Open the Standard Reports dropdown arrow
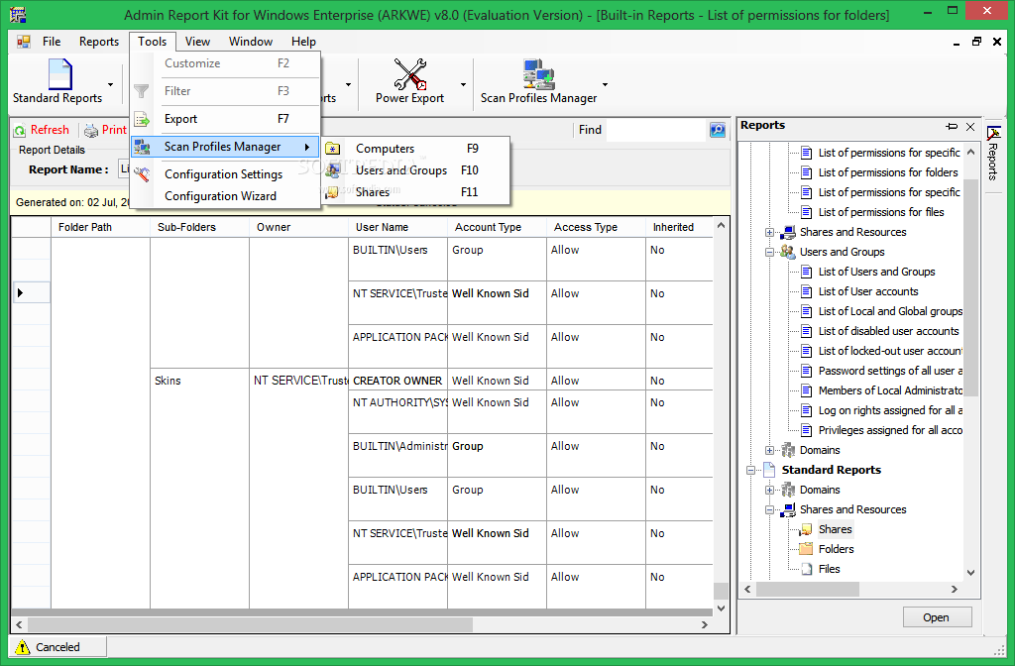Image resolution: width=1015 pixels, height=666 pixels. tap(111, 85)
